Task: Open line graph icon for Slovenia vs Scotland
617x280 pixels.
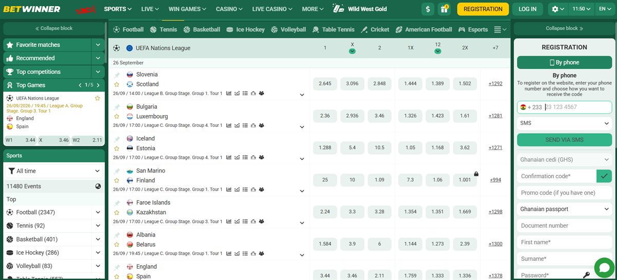Action: click(x=237, y=94)
